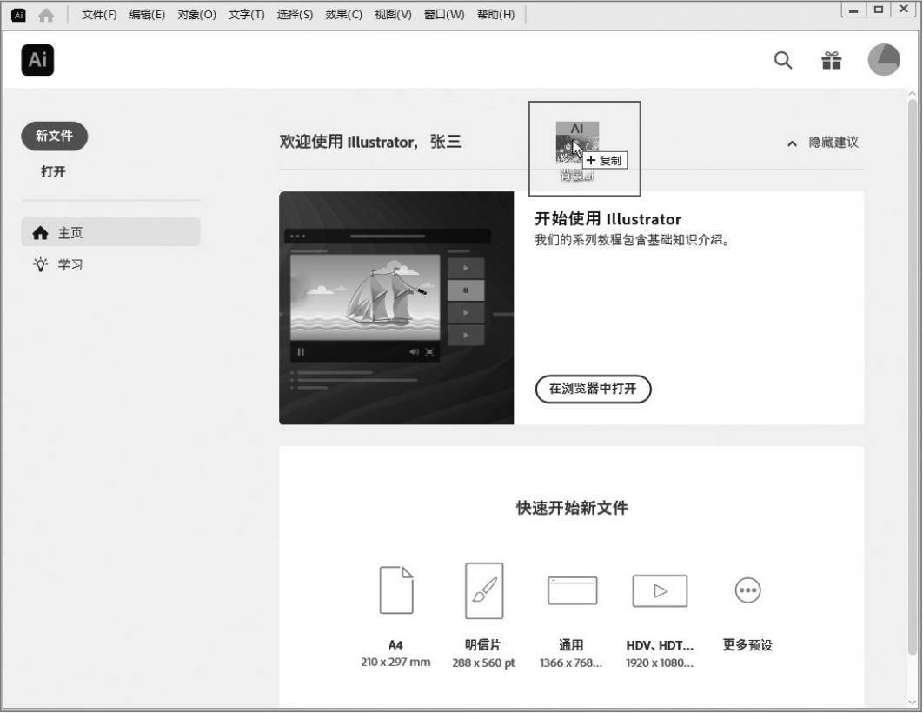923x713 pixels.
Task: Click the 1366 x 768... size text
Action: pos(571,663)
